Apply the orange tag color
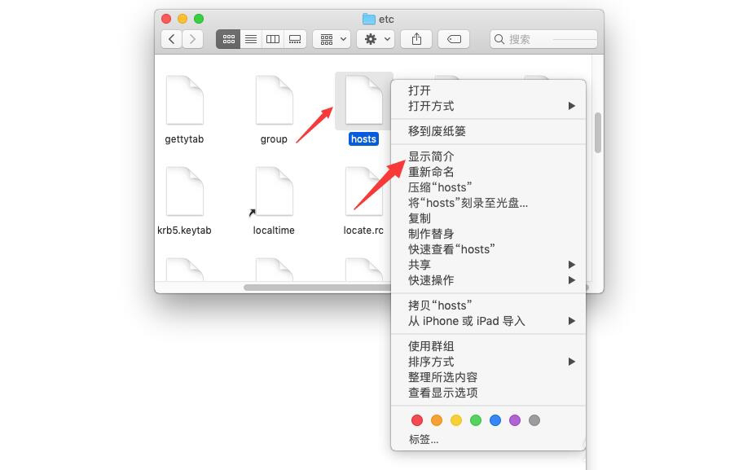The image size is (743, 470). pos(437,420)
